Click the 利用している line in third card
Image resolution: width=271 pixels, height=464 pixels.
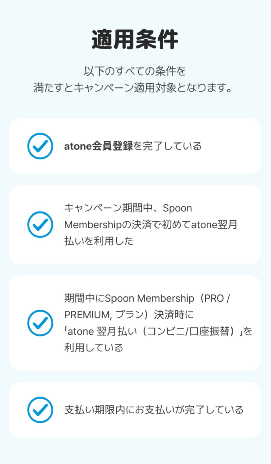94,348
